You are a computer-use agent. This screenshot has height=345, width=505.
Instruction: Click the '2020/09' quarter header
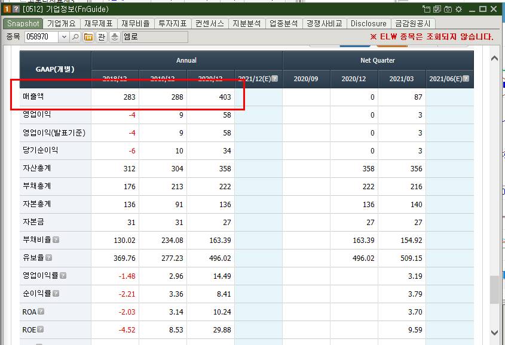point(306,79)
